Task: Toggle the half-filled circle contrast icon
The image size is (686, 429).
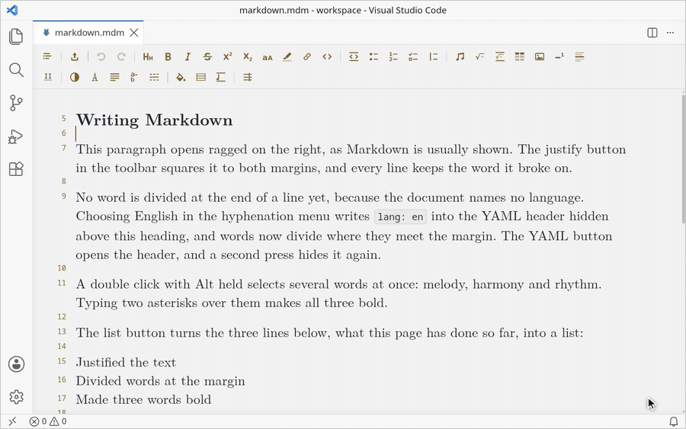Action: tap(75, 77)
